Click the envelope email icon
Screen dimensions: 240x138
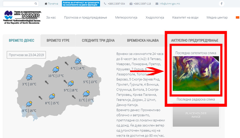[x=157, y=4]
